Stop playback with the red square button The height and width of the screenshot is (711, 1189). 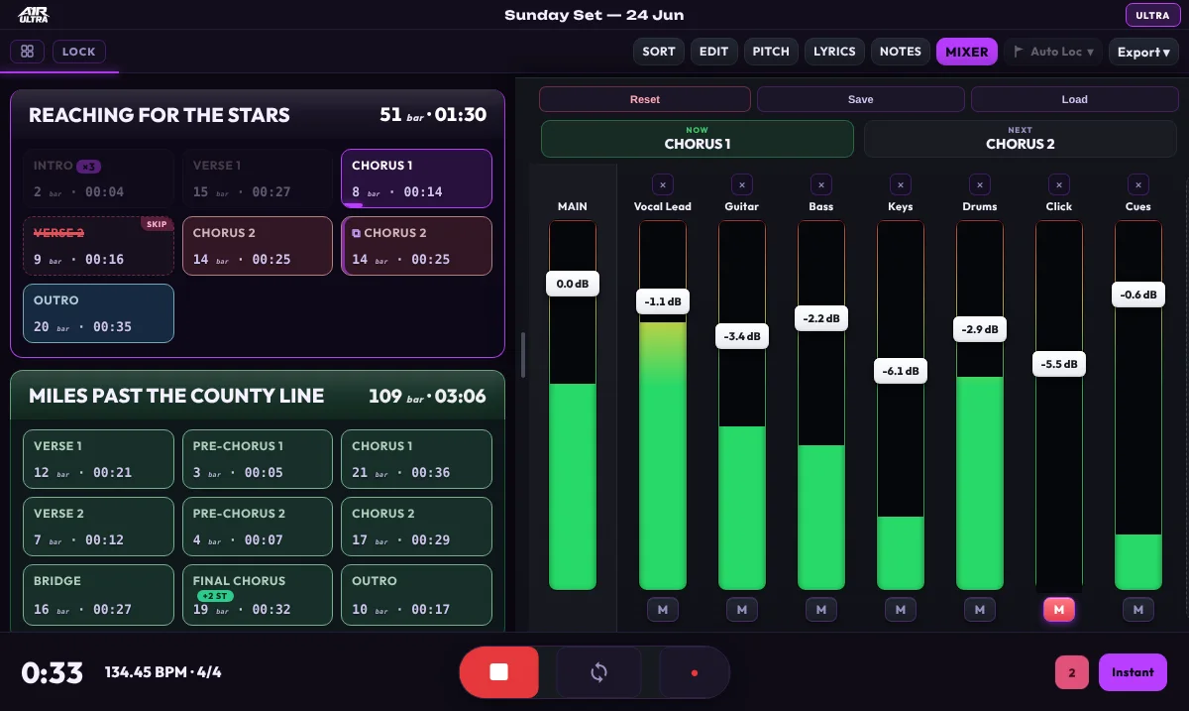coord(498,672)
